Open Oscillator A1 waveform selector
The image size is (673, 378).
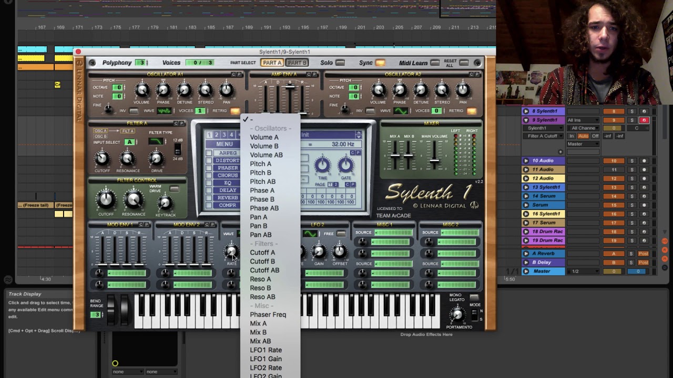tap(164, 111)
